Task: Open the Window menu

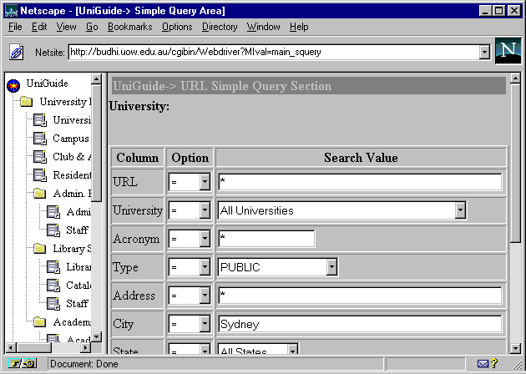Action: coord(263,27)
